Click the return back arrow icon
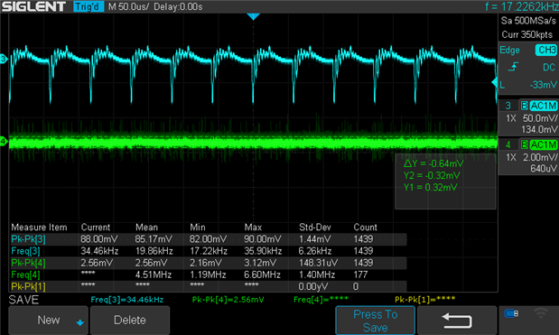Screen dimensions: 559x335 [457, 321]
